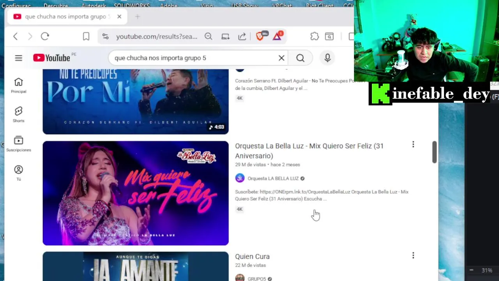Click the Orquesta La Bella Luz channel avatar
The width and height of the screenshot is (499, 281).
click(x=240, y=178)
